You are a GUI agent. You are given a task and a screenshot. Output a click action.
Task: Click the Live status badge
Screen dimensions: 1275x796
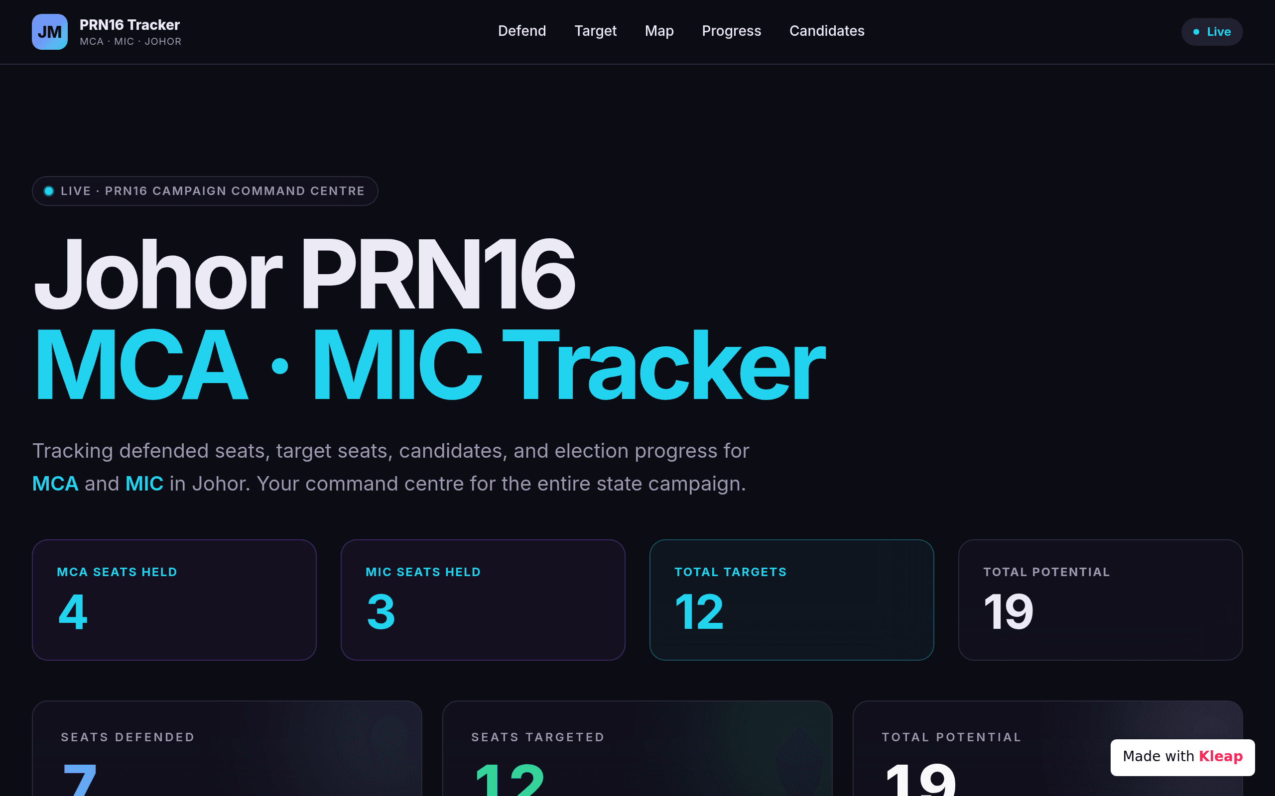coord(1212,31)
